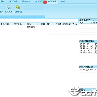Click the 用时 column header
Image resolution: width=97 pixels, height=97 pixels.
(48, 24)
